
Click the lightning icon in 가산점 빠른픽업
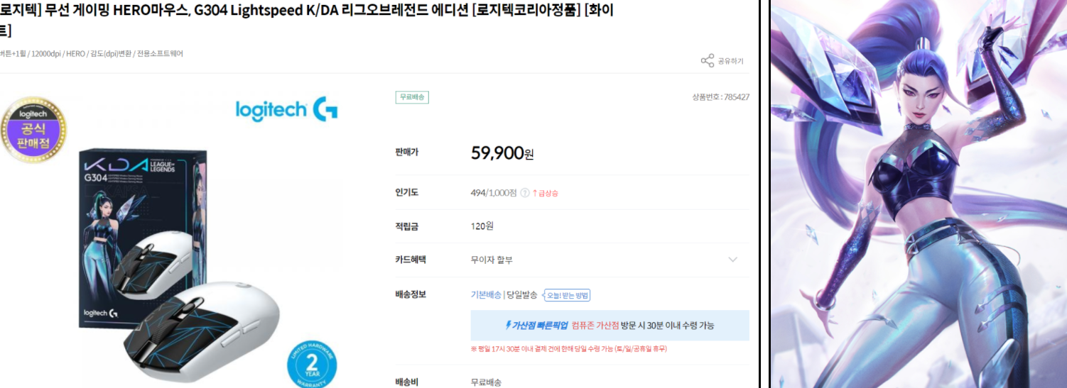(508, 325)
